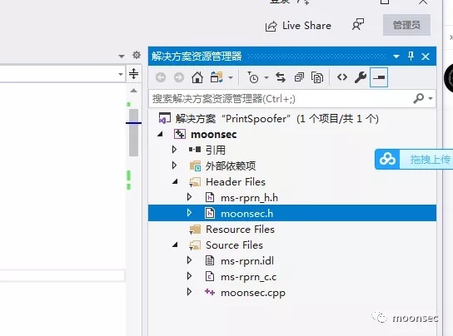Expand the moonsec.cpp file node
453x336 pixels.
tap(189, 292)
